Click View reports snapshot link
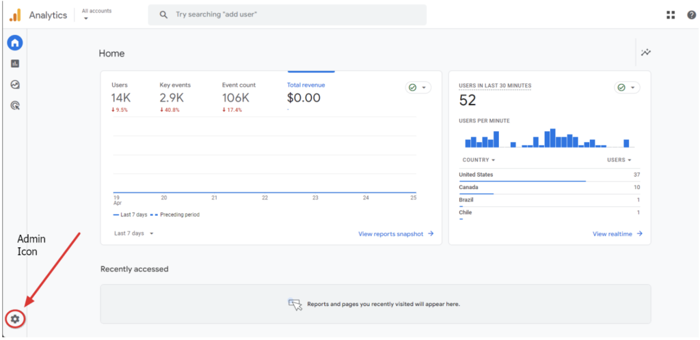This screenshot has width=700, height=340. pyautogui.click(x=396, y=233)
